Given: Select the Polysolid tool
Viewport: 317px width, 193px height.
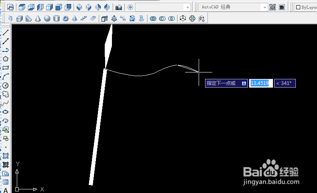Looking at the screenshot, I should pos(10,19).
